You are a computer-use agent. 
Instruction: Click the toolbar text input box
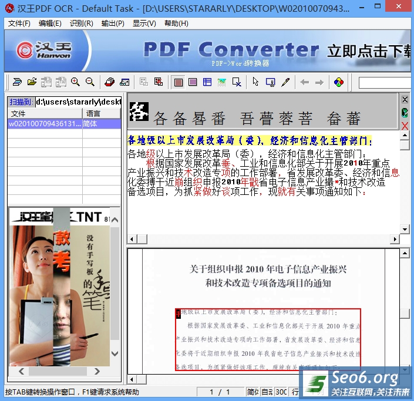point(385,83)
